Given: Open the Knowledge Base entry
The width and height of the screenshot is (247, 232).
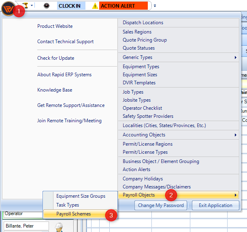Looking at the screenshot, I should click(x=55, y=90).
